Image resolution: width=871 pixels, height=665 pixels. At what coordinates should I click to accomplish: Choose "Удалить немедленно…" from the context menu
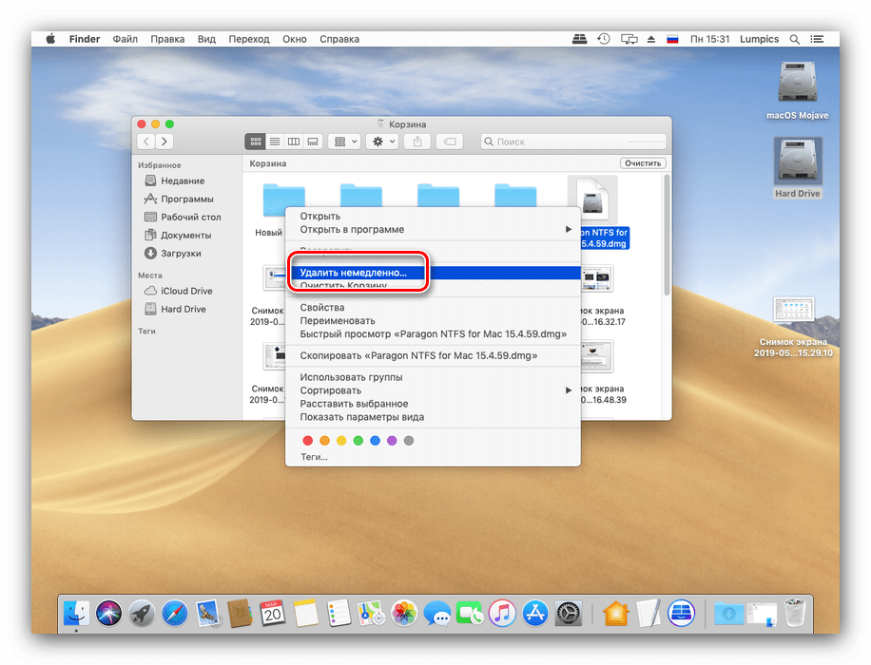(x=354, y=273)
